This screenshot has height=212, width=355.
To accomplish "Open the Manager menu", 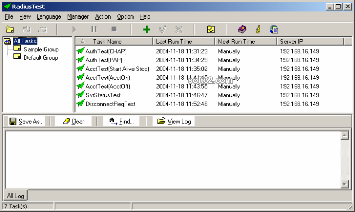I will 78,16.
